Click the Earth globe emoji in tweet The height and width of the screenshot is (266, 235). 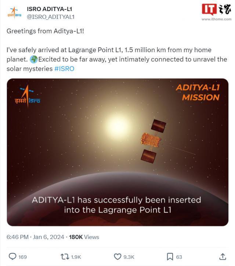tap(33, 59)
